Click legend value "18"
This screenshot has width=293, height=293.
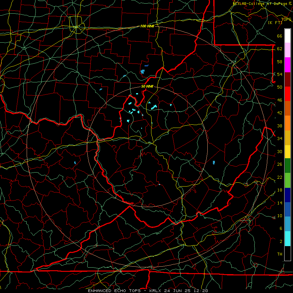(280, 190)
